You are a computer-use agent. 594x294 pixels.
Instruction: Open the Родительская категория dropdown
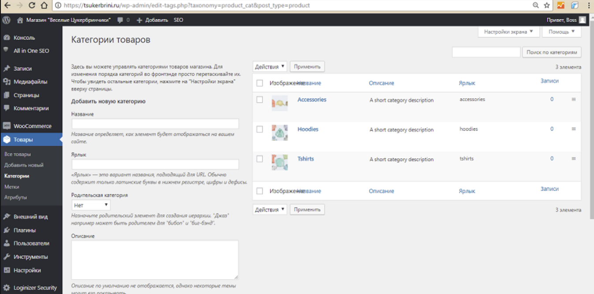tap(91, 205)
